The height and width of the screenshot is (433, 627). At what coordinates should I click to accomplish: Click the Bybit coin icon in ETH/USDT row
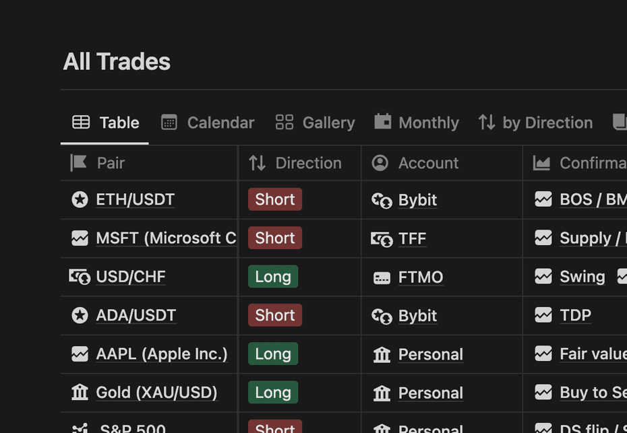(x=382, y=200)
